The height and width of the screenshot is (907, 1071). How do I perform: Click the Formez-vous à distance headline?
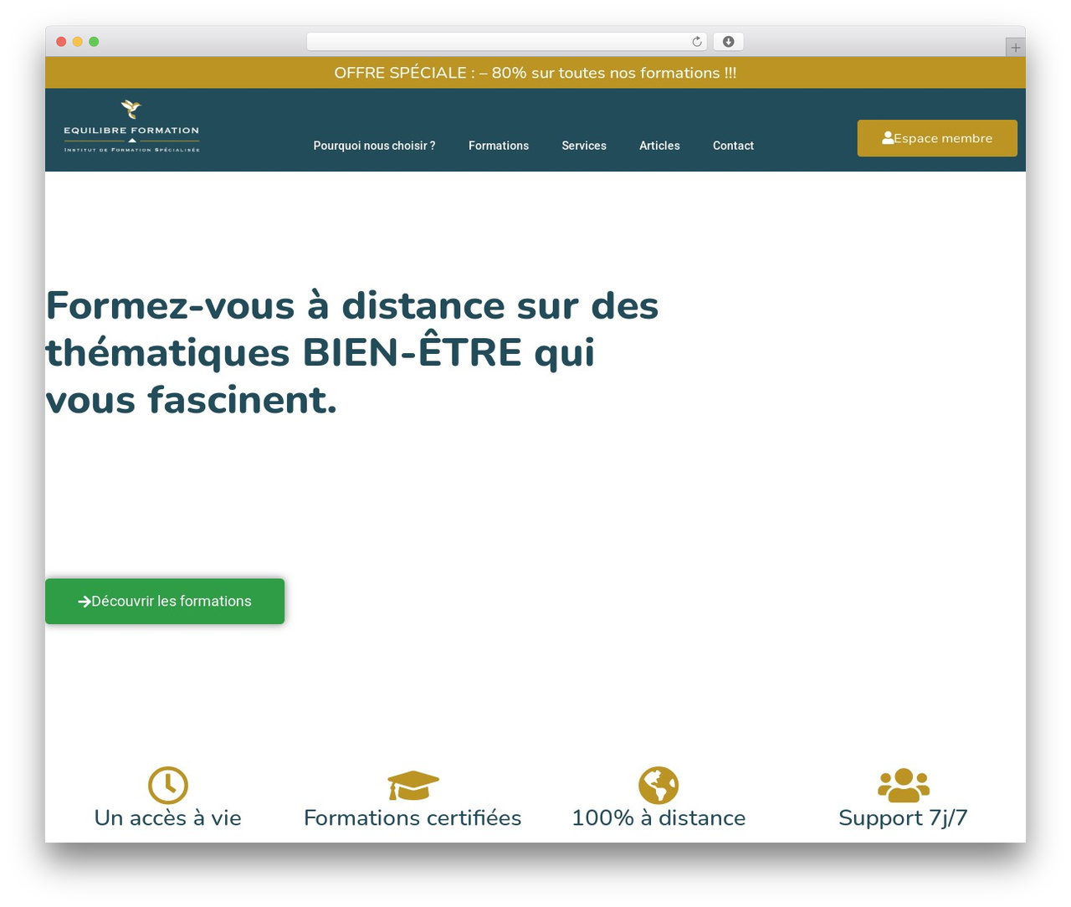point(352,352)
